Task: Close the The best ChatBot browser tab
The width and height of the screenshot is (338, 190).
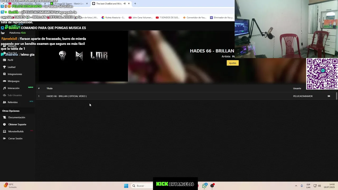Action: [x=129, y=4]
